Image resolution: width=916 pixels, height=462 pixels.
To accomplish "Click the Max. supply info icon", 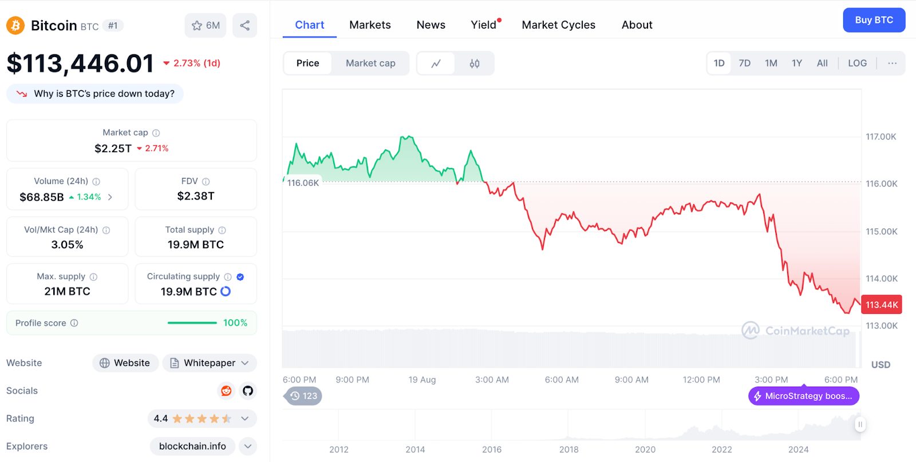I will pos(93,277).
